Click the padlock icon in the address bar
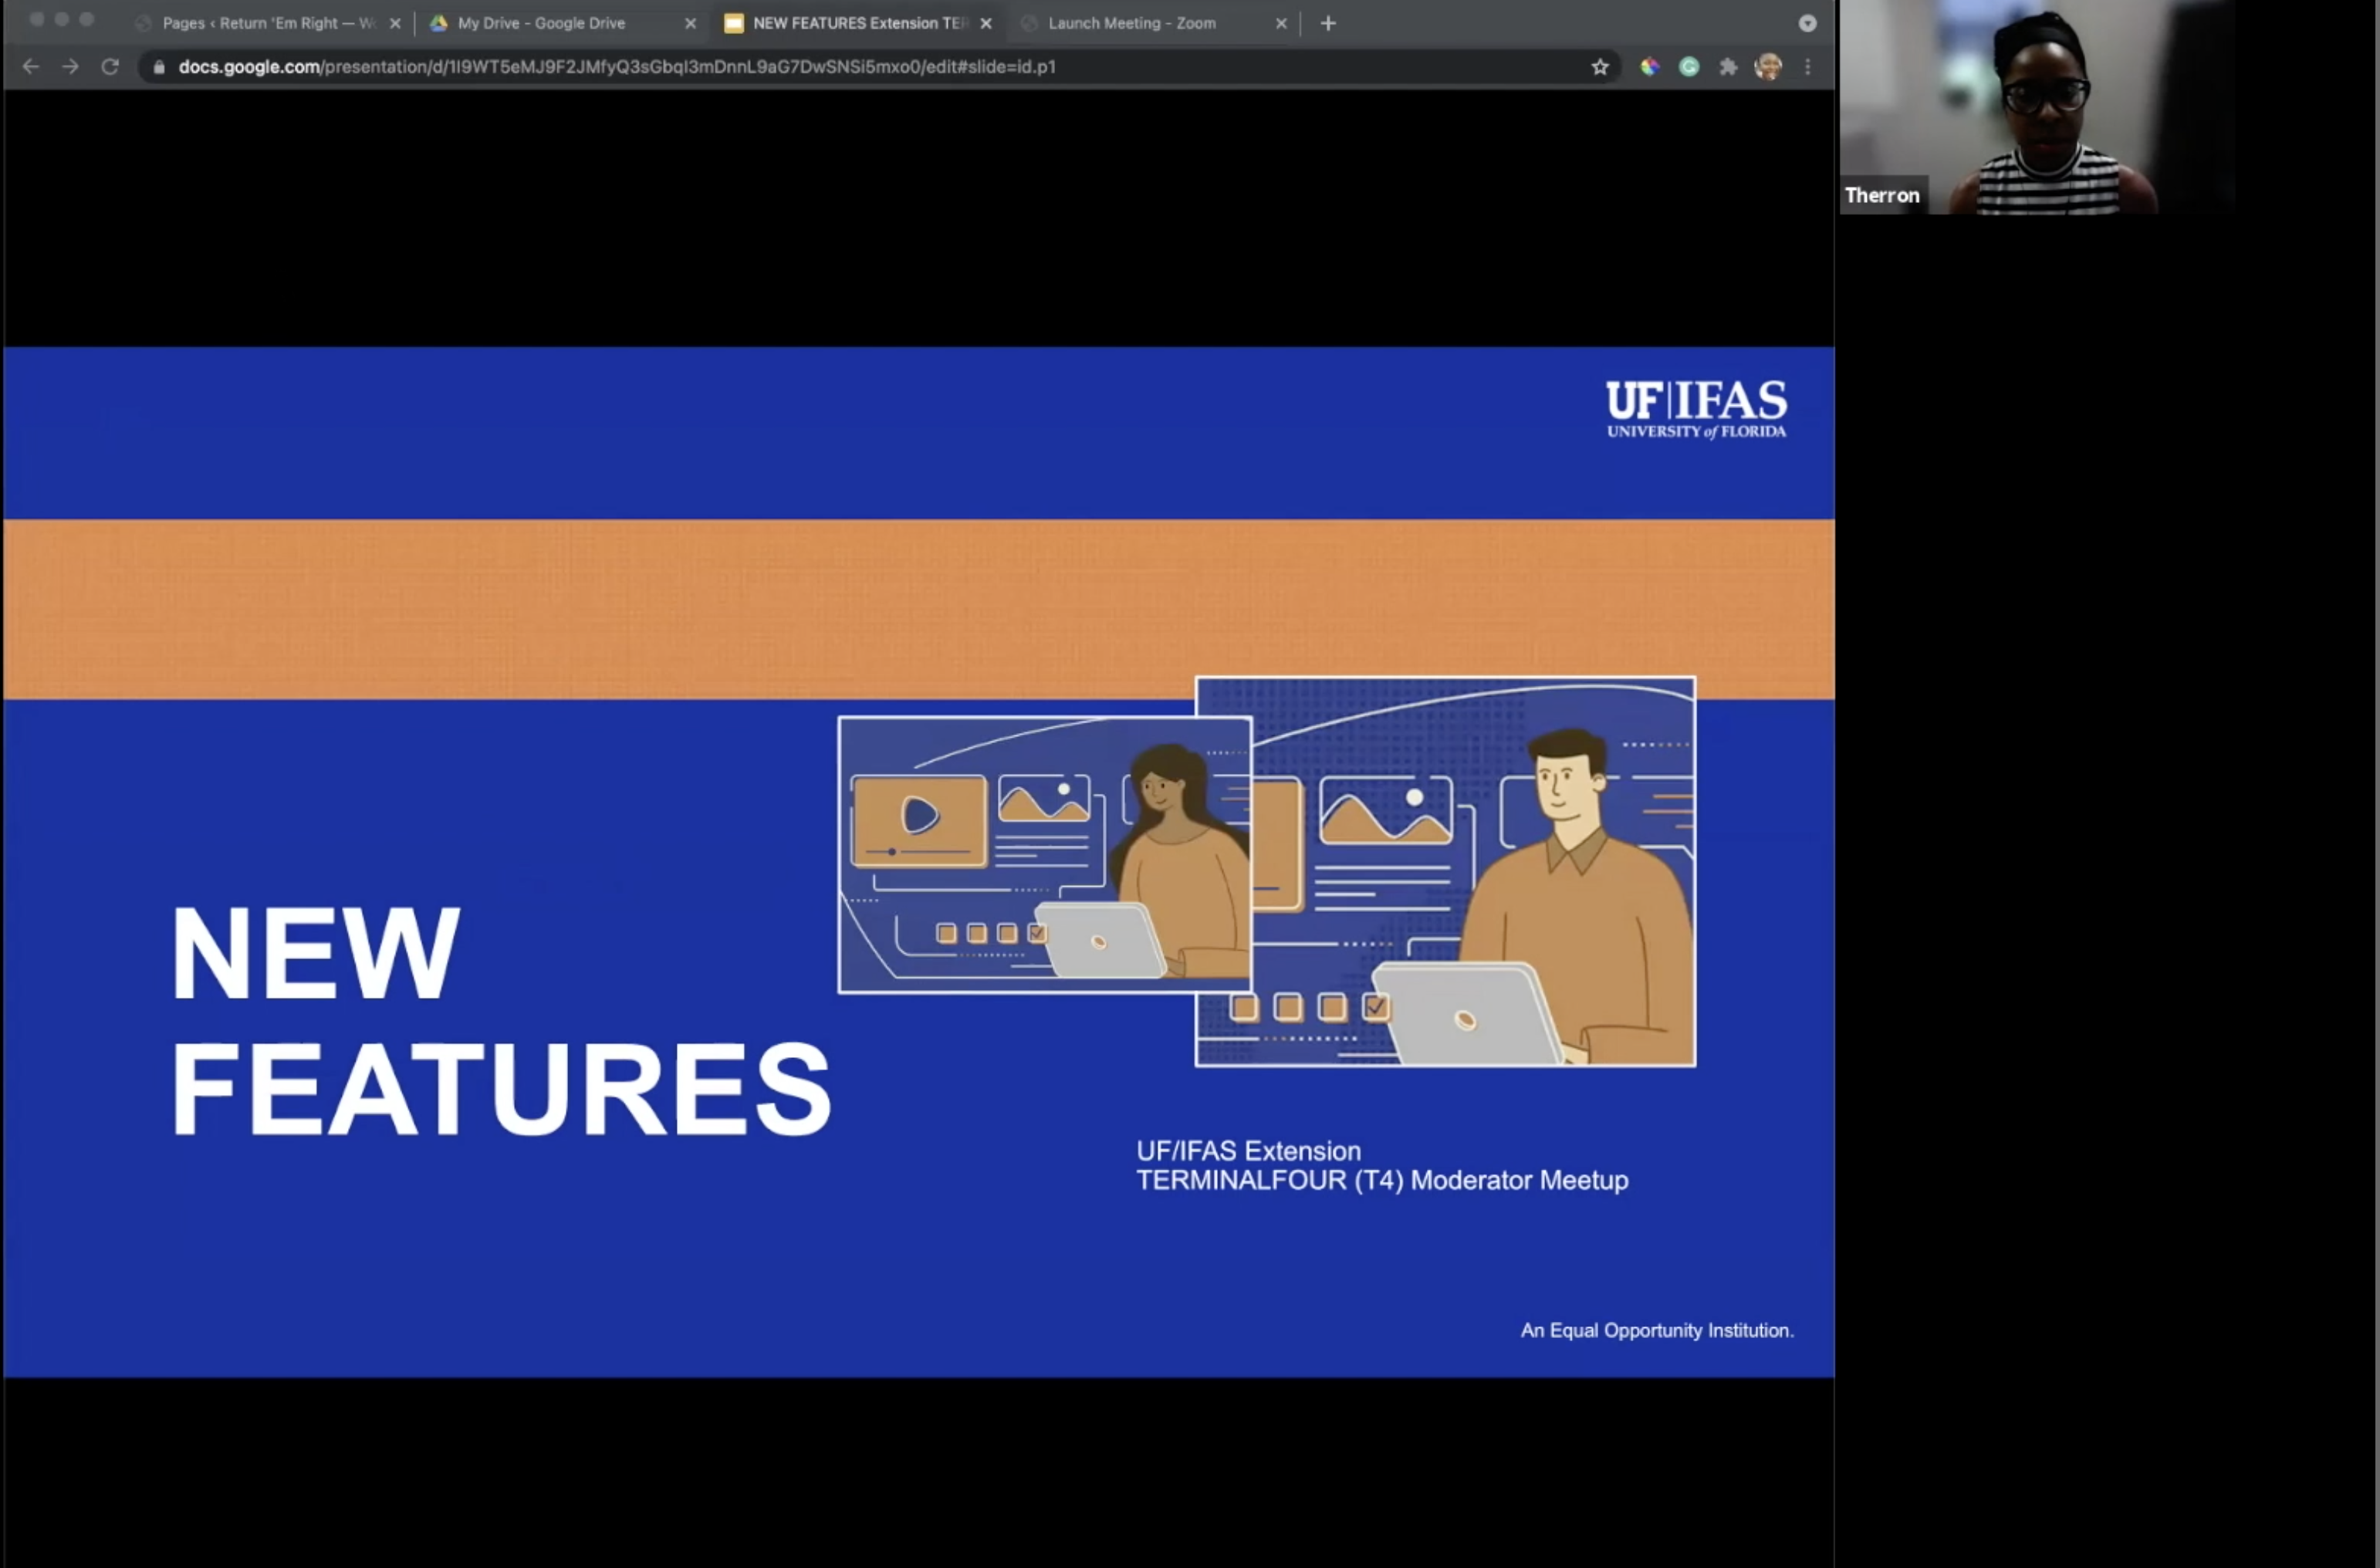 point(158,67)
